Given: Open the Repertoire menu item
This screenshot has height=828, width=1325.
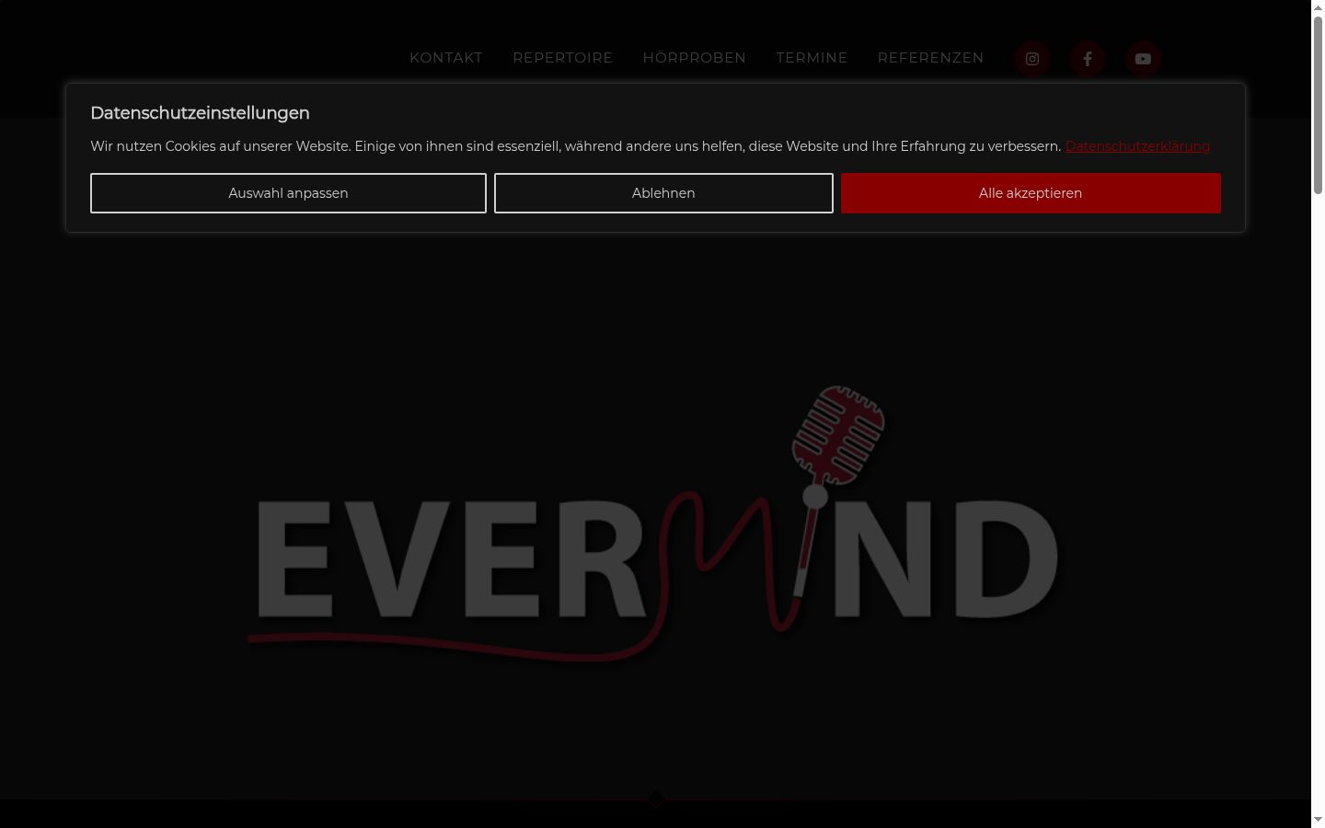Looking at the screenshot, I should (562, 58).
